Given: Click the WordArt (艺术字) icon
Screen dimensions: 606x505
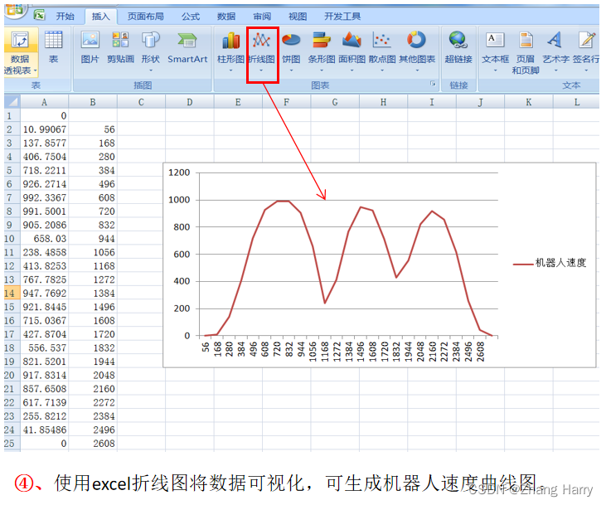Looking at the screenshot, I should [555, 40].
